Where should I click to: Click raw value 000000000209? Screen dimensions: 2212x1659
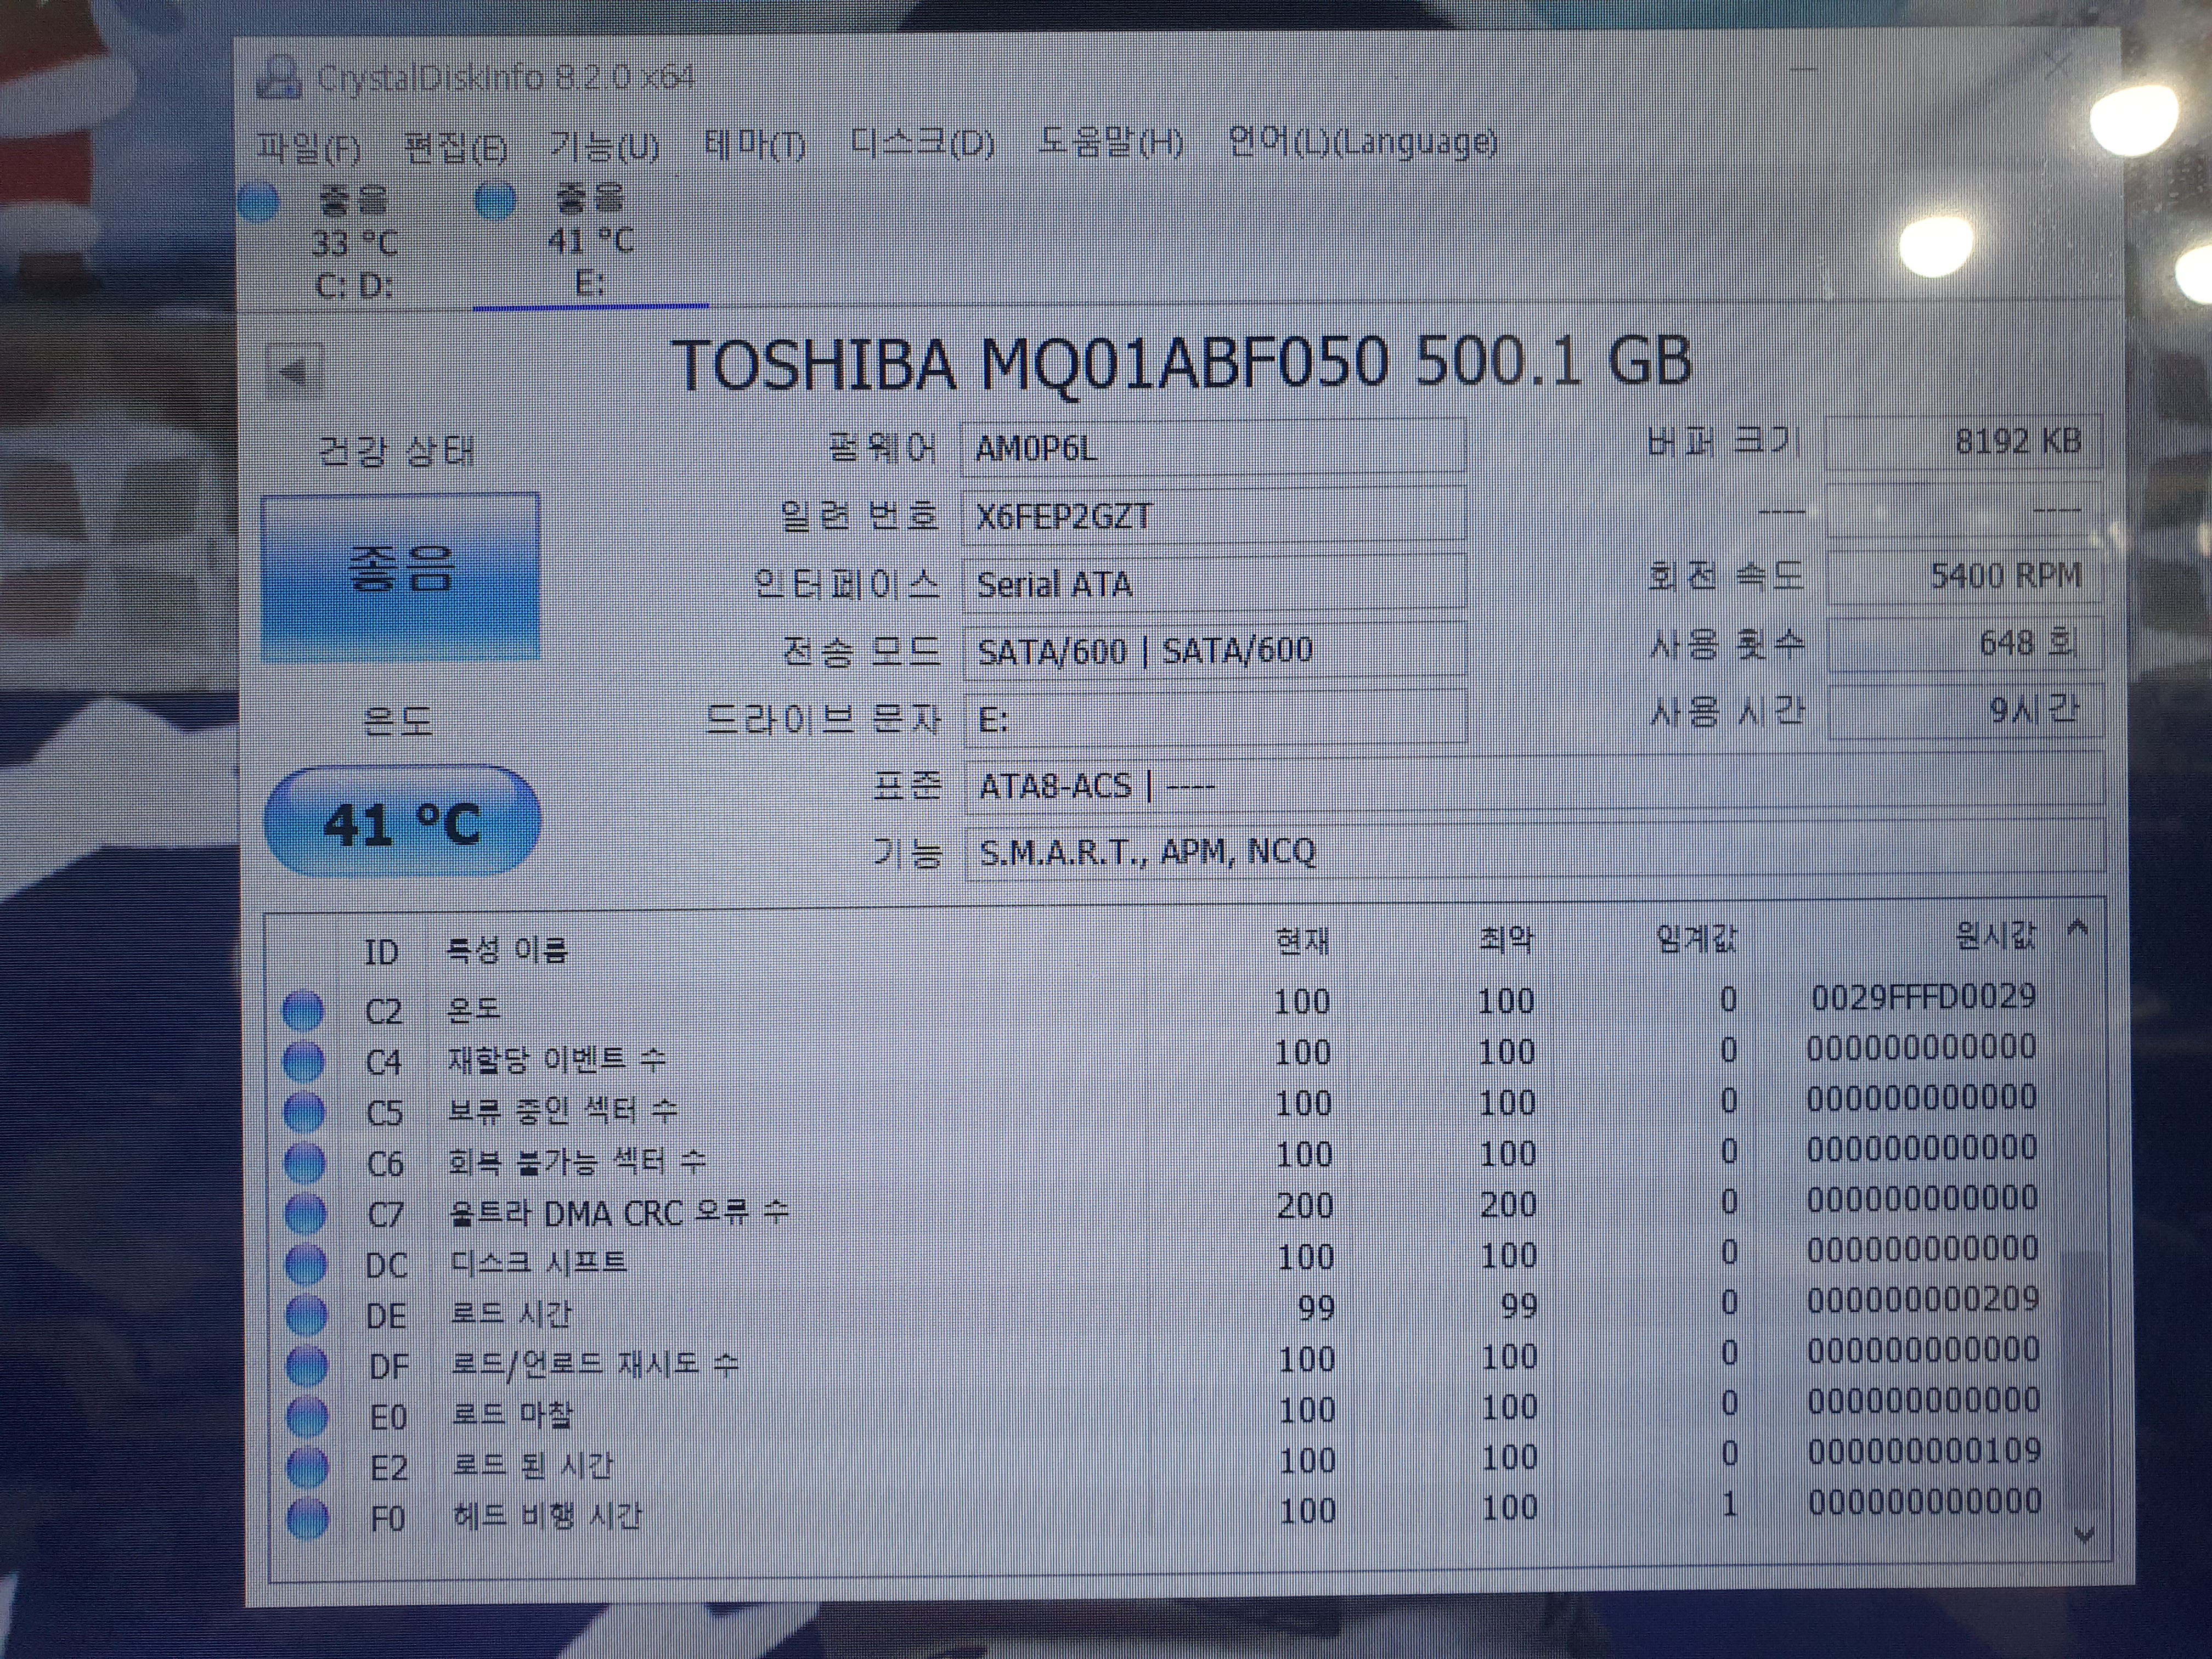click(1923, 1299)
